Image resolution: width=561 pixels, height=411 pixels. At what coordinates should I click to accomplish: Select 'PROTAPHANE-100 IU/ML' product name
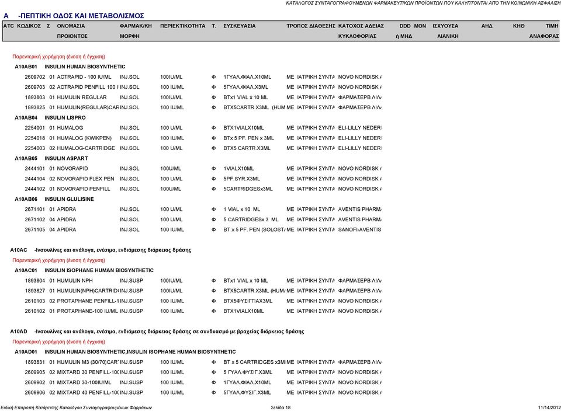point(87,311)
